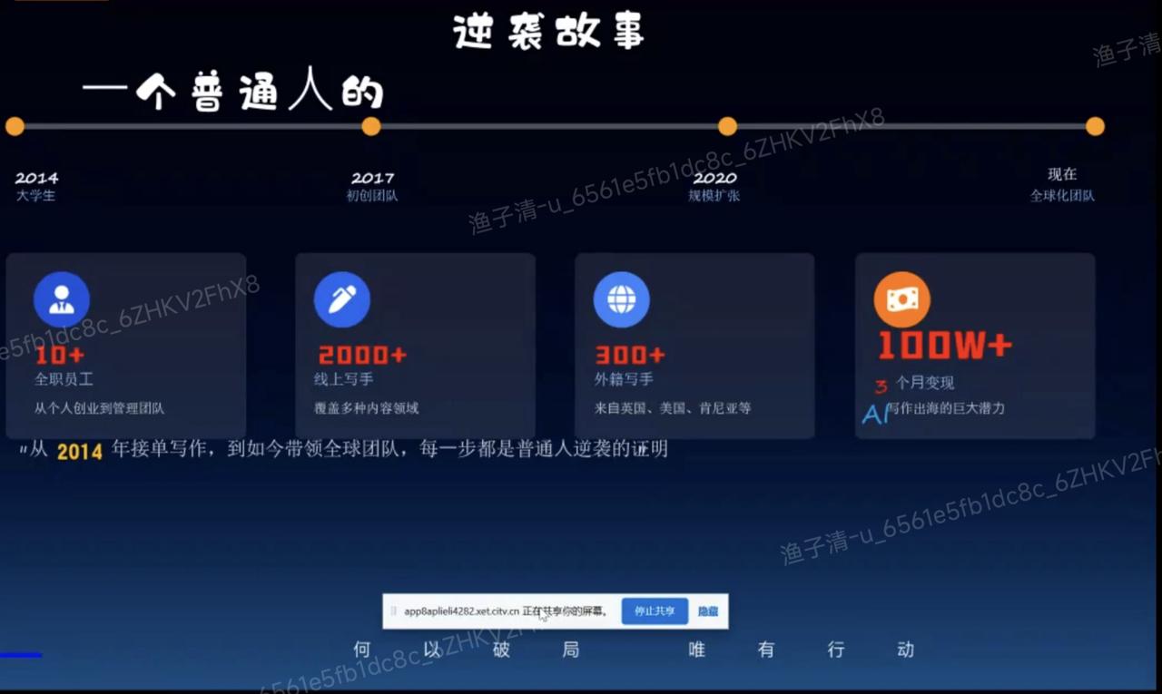Screen dimensions: 1162x694
Task: Select the 2014 timeline dot
Action: coord(15,126)
